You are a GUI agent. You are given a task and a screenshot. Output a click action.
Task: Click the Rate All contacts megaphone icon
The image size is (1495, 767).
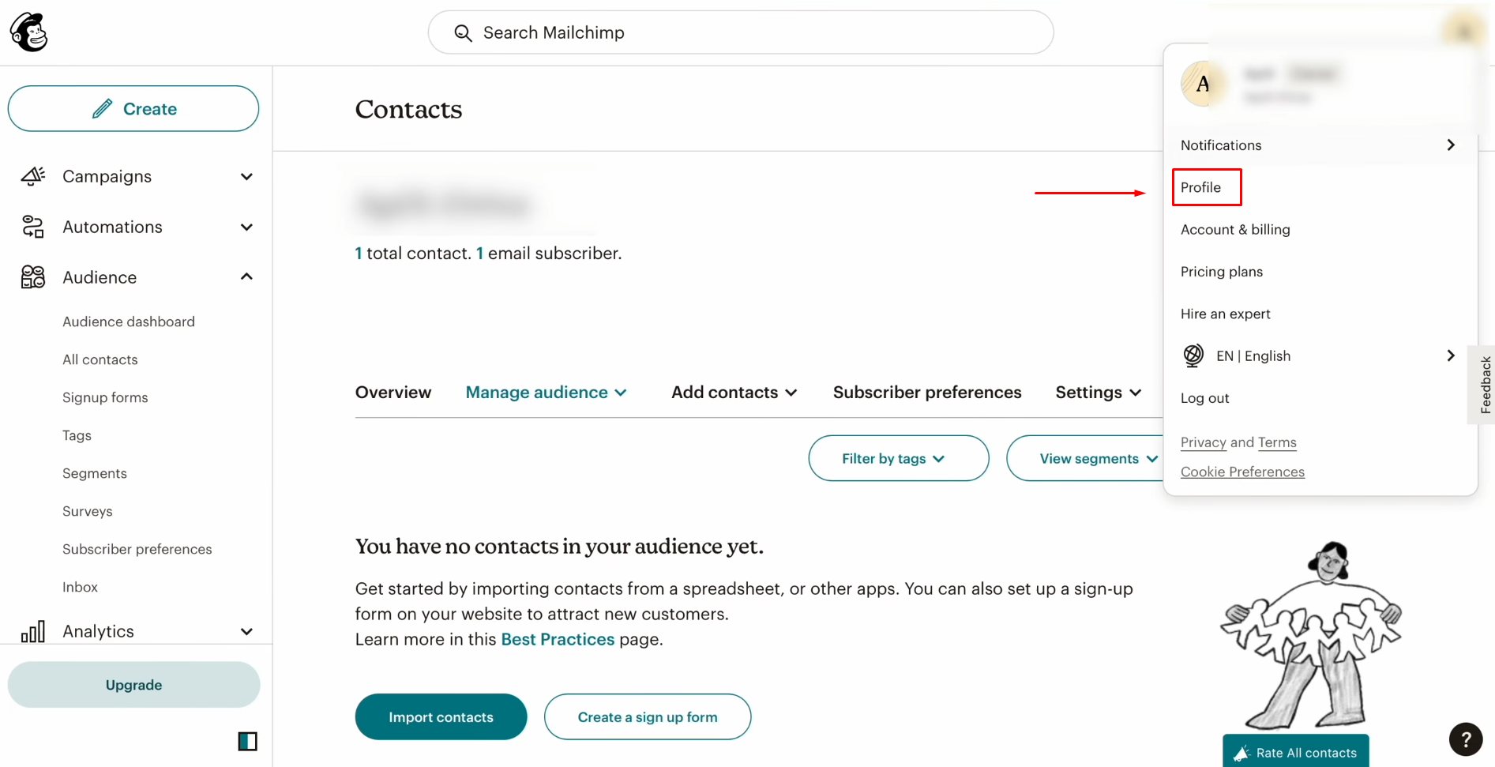[1241, 753]
